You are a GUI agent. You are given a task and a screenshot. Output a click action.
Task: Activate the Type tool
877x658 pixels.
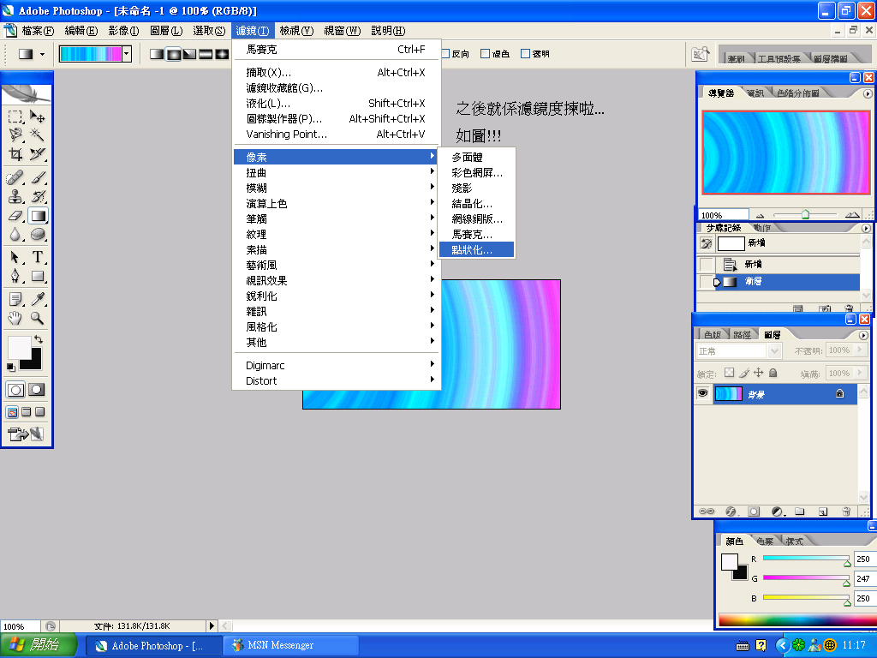point(38,257)
